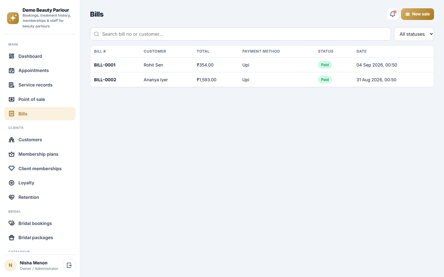Open the Customers people icon

pyautogui.click(x=11, y=140)
